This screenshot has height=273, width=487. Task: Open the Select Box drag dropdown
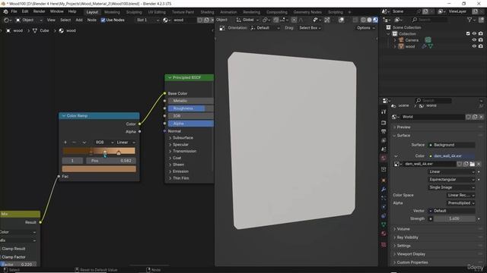coord(310,28)
